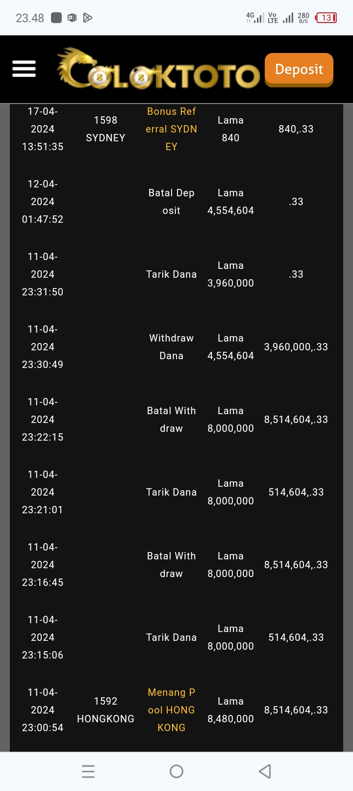The height and width of the screenshot is (791, 353).
Task: Tap the 4G signal strength icon
Action: click(x=255, y=18)
